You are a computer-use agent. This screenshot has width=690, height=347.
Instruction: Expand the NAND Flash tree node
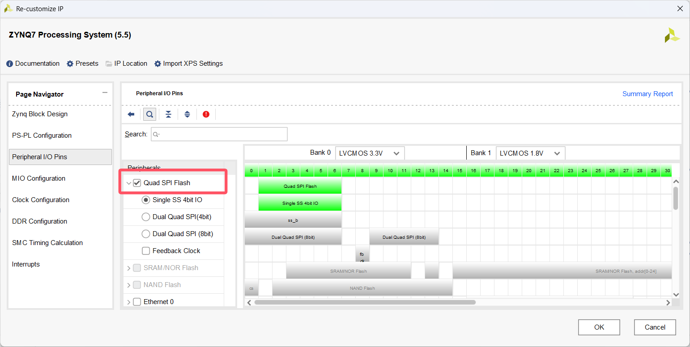point(129,285)
